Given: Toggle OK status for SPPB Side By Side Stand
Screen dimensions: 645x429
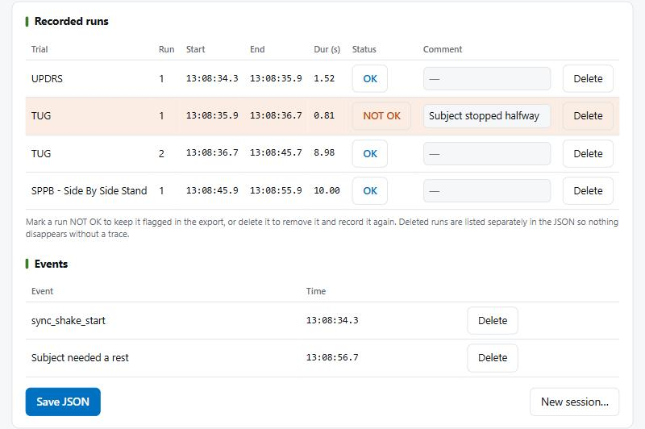Looking at the screenshot, I should tap(370, 191).
